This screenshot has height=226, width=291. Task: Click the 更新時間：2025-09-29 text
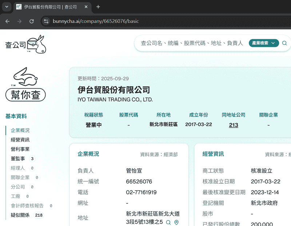[x=103, y=79]
